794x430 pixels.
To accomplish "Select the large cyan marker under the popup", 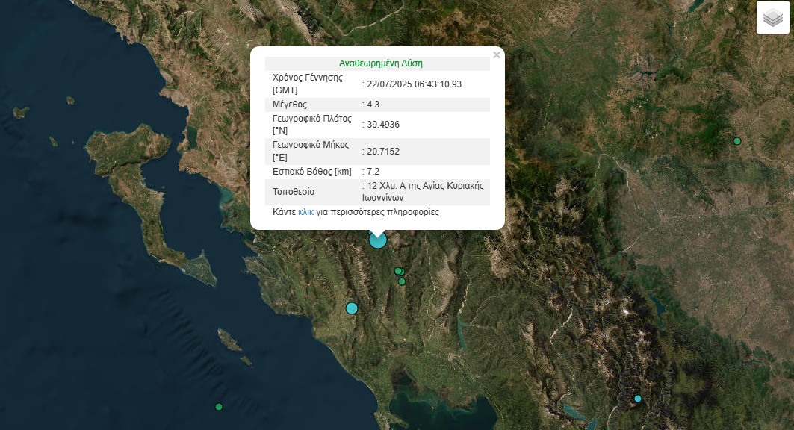I will pos(378,240).
